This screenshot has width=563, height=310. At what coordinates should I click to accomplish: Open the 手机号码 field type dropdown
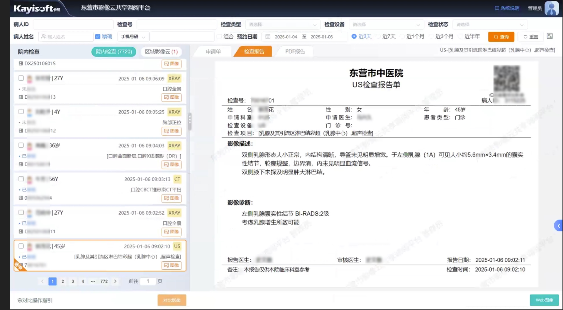[x=133, y=37]
